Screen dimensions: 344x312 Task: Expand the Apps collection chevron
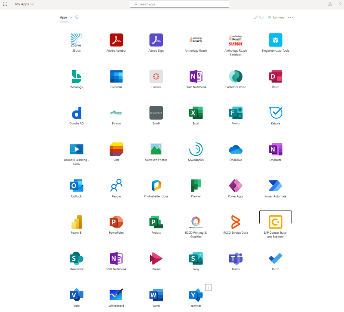tap(71, 17)
